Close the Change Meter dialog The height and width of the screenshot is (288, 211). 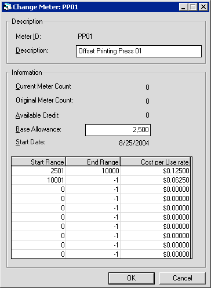203,7
